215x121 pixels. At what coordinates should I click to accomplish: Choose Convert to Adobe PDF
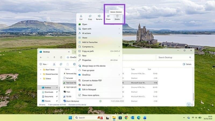tap(92, 80)
